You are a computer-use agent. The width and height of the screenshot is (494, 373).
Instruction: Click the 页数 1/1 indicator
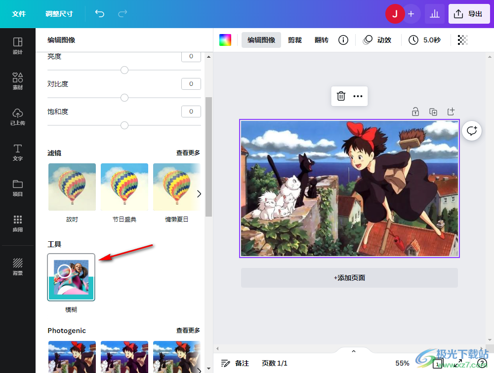pyautogui.click(x=274, y=363)
